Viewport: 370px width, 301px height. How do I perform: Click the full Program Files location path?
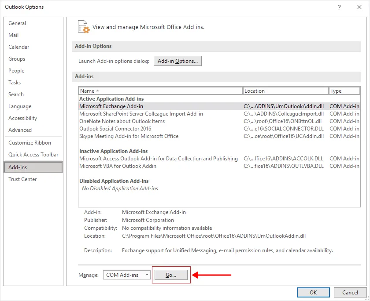[214, 236]
